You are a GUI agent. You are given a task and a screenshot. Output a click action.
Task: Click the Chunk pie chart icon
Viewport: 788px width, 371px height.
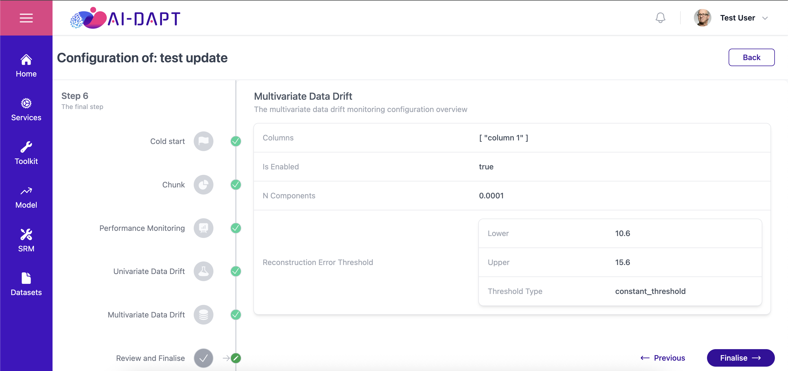click(203, 184)
